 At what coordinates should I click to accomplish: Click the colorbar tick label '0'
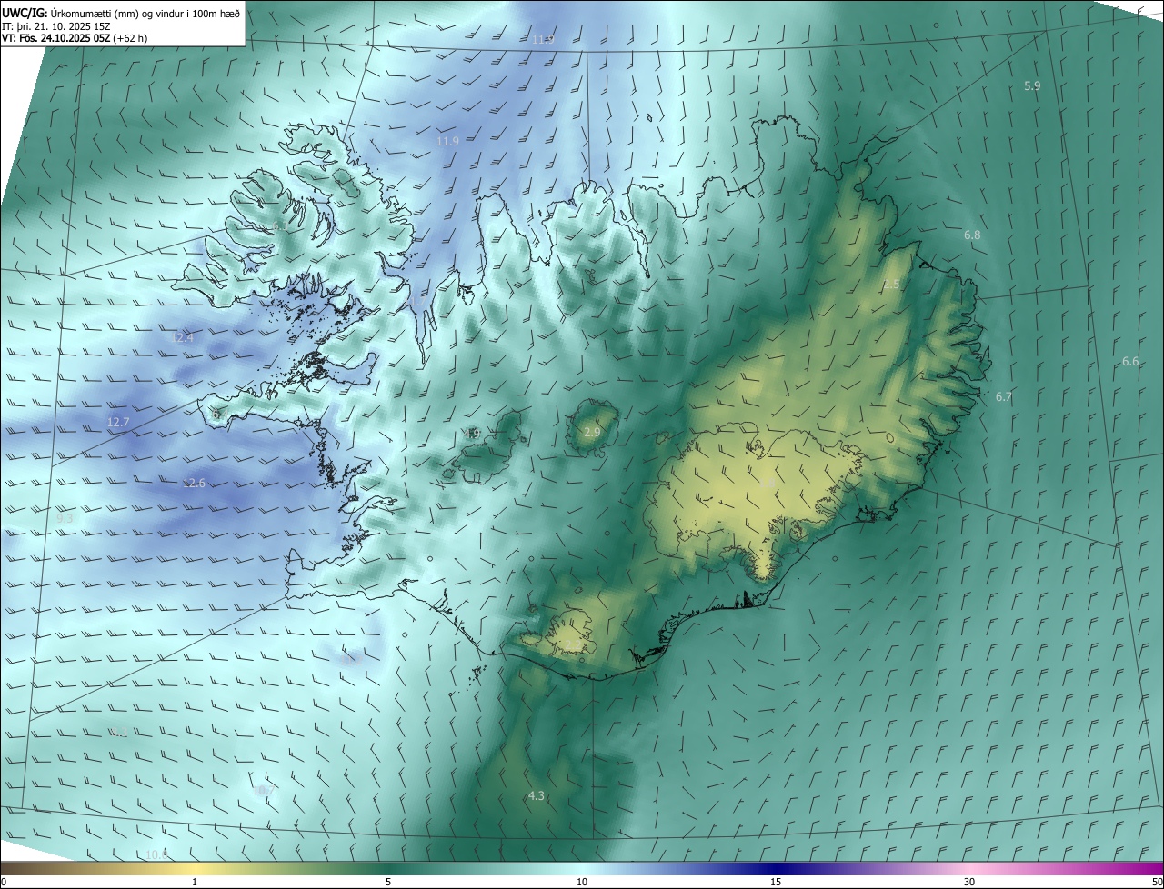(x=3, y=882)
